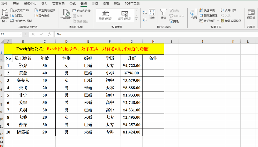The width and height of the screenshot is (258, 147).
Task: Select 货币 (英语) data type
Action: tap(124, 15)
